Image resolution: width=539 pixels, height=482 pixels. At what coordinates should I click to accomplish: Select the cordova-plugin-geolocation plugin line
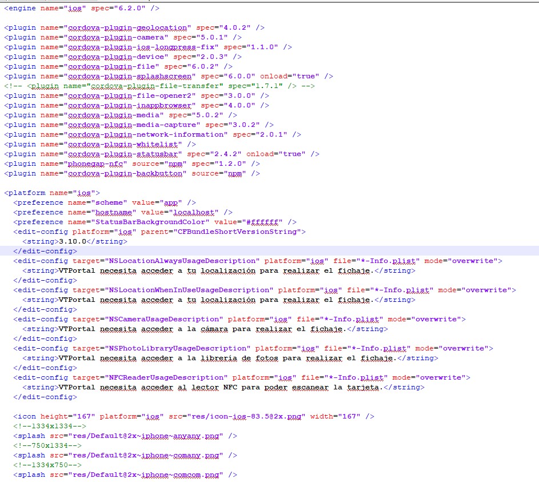click(134, 27)
